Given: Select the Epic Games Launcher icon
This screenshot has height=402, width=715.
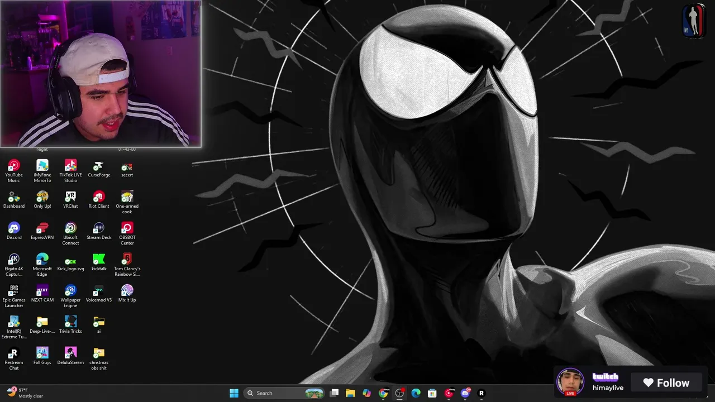Looking at the screenshot, I should (x=14, y=296).
